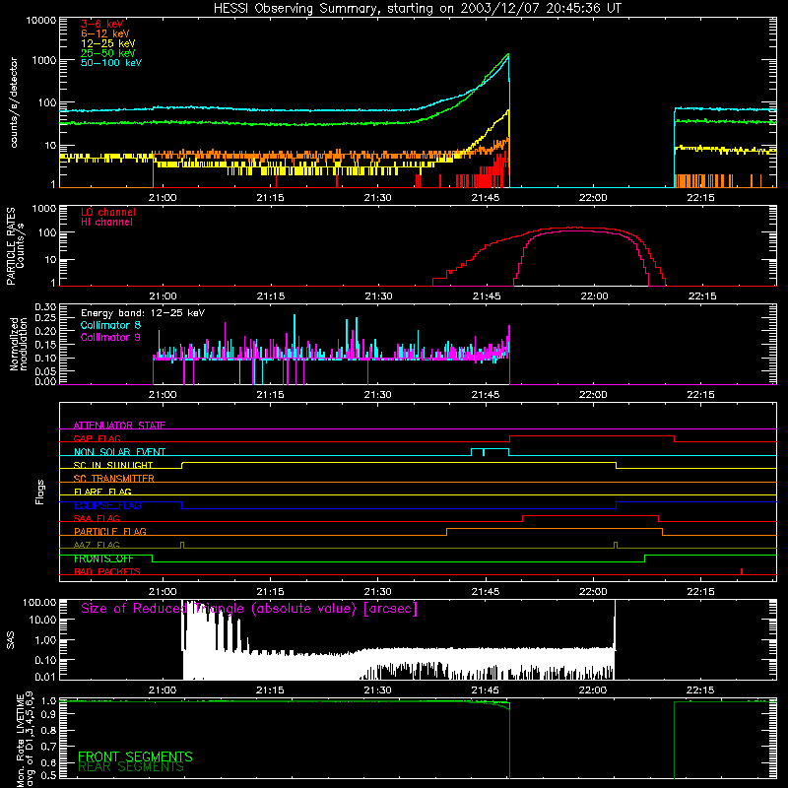
Task: Click the BAD_PACKETS flag label
Action: (x=107, y=571)
